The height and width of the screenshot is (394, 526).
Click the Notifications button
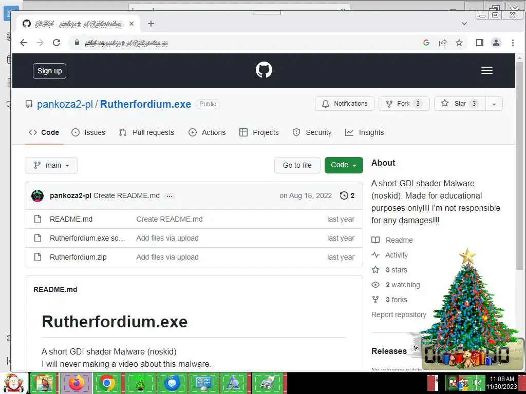tap(345, 104)
